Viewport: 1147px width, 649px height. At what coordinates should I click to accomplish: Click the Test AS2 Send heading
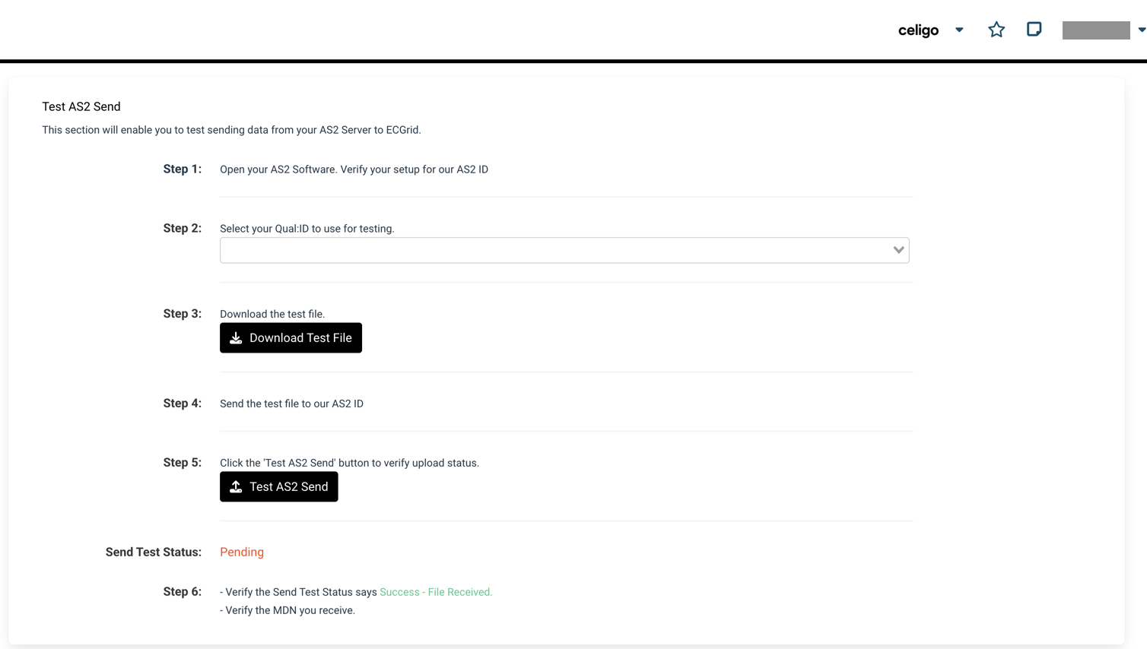(81, 106)
